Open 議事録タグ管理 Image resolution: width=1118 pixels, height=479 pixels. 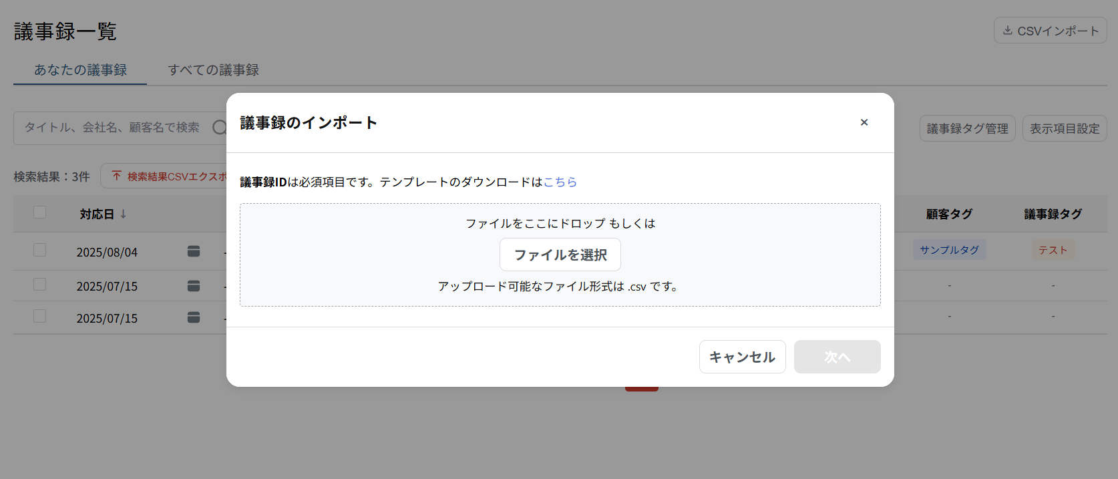[x=967, y=128]
